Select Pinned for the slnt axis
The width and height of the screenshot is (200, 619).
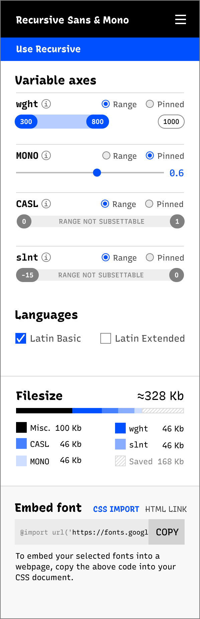150,257
